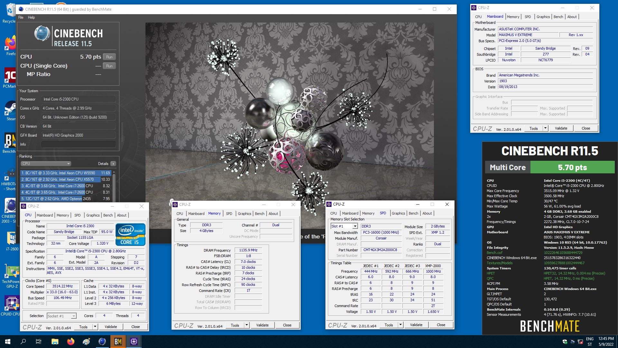Open Windows Security tray icon
Viewport: 618px width, 348px height.
(x=565, y=342)
